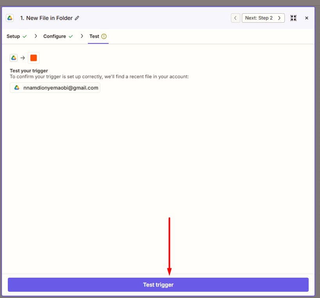Click the orange square app icon
Image resolution: width=320 pixels, height=298 pixels.
point(34,58)
